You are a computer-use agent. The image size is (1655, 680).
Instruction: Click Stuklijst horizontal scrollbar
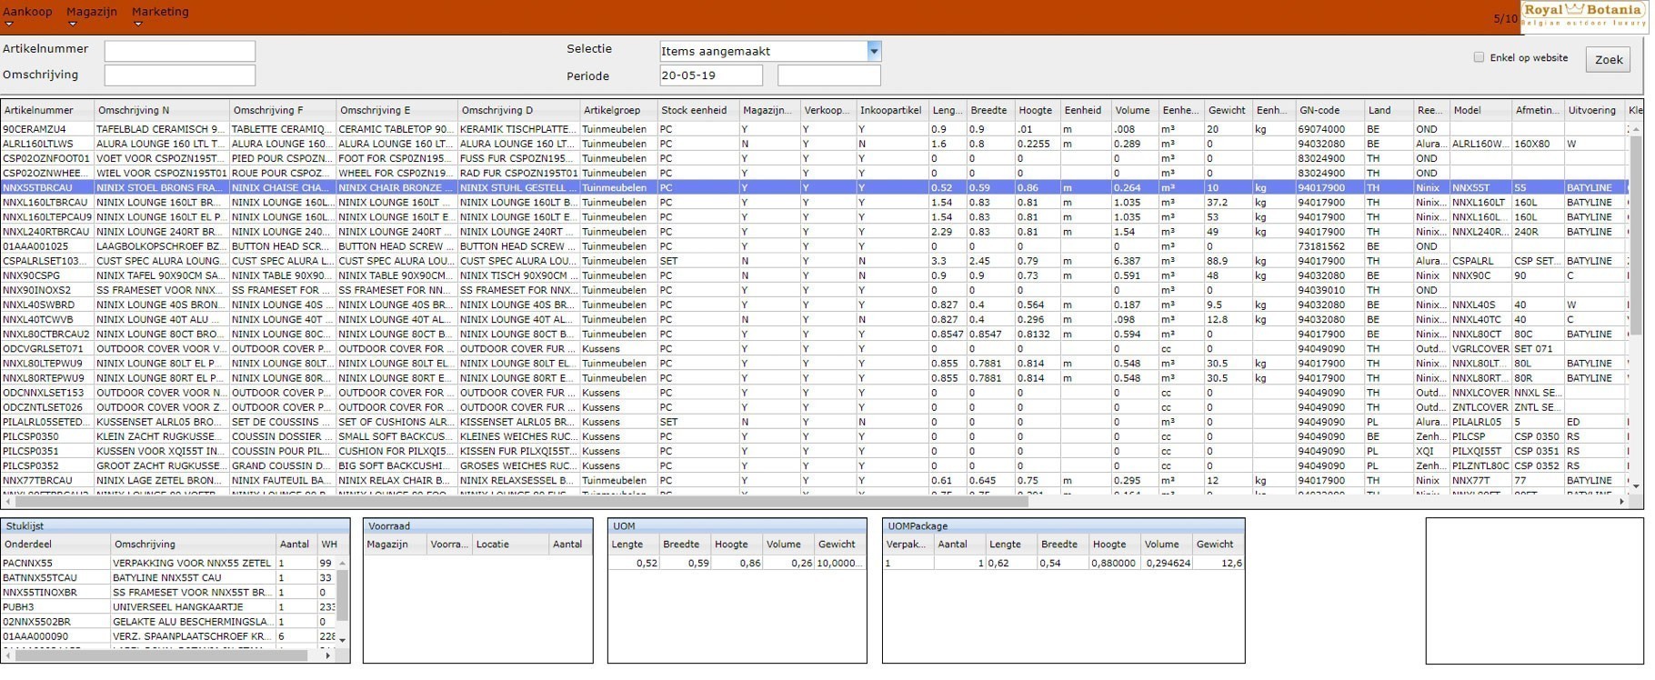pyautogui.click(x=159, y=655)
